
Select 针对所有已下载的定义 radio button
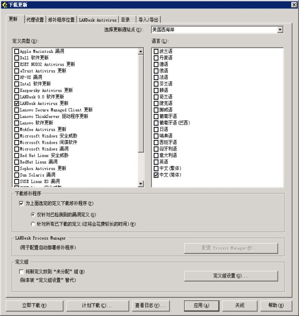click(33, 224)
